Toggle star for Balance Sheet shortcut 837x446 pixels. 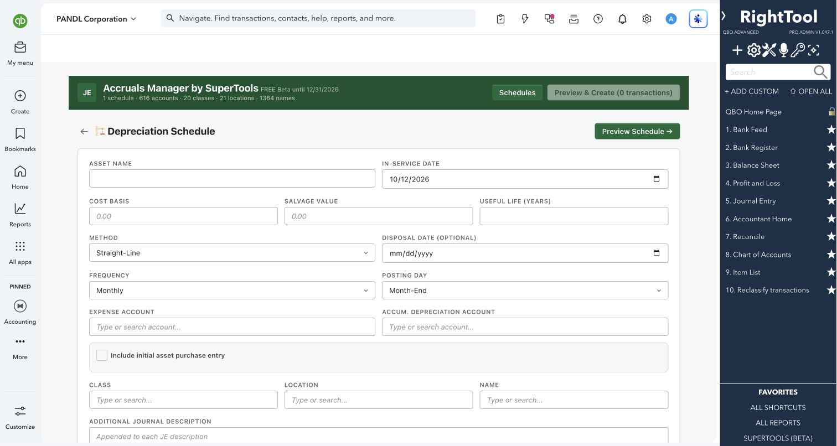831,165
